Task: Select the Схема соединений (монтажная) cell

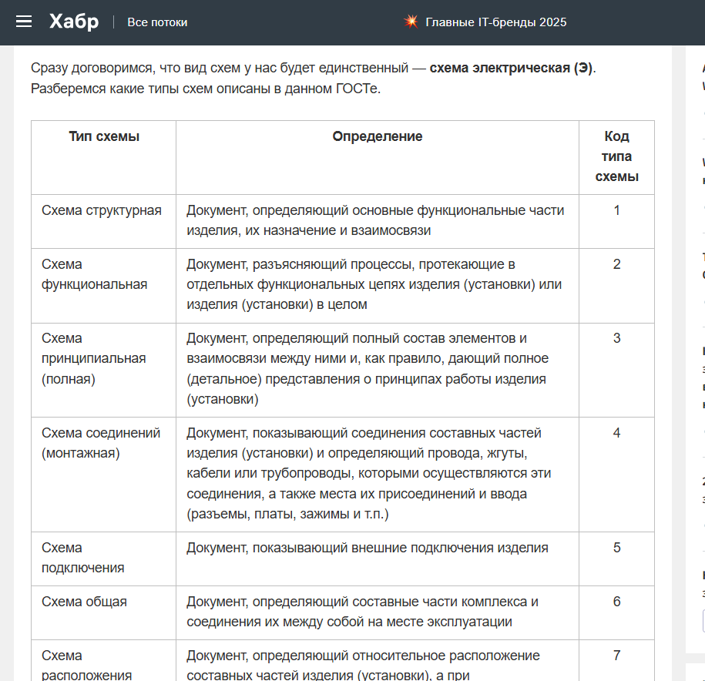Action: [x=101, y=443]
